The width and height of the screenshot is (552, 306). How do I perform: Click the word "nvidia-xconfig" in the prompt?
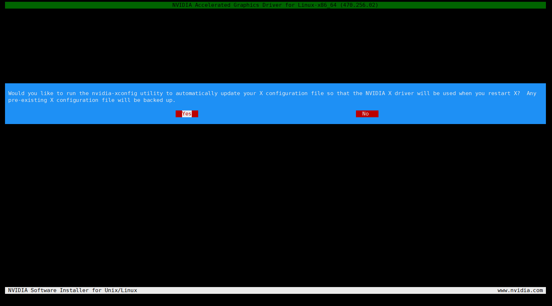[x=114, y=93]
